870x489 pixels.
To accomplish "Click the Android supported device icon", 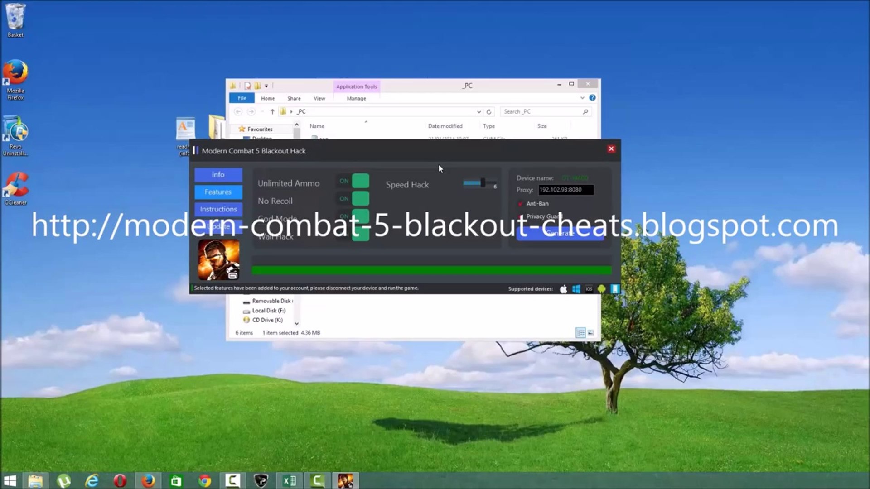I will [x=601, y=289].
